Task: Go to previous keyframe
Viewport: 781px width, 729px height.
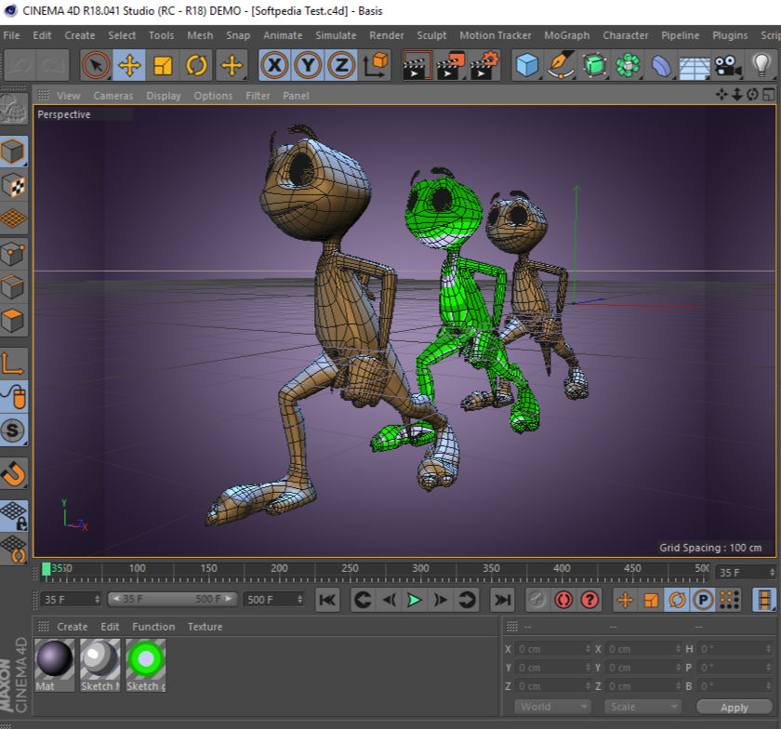Action: point(362,600)
